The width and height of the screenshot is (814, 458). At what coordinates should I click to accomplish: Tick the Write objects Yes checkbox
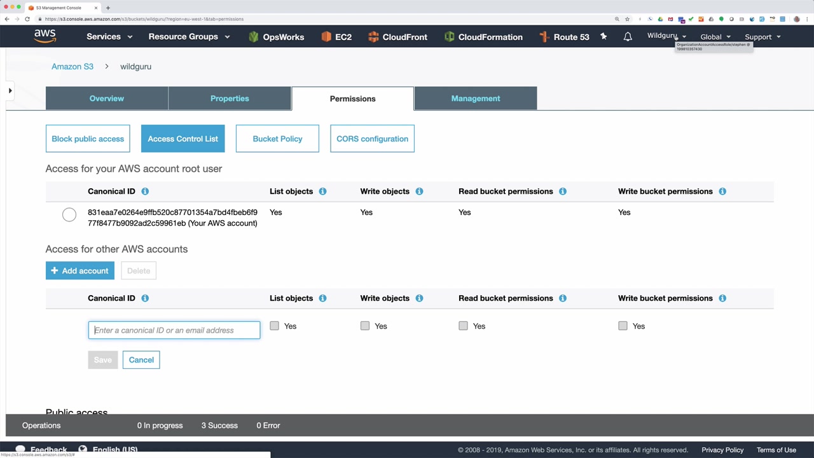click(365, 326)
